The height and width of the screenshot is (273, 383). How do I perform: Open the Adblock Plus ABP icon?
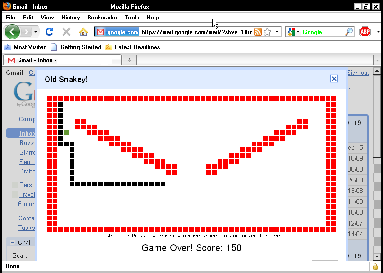pos(365,32)
